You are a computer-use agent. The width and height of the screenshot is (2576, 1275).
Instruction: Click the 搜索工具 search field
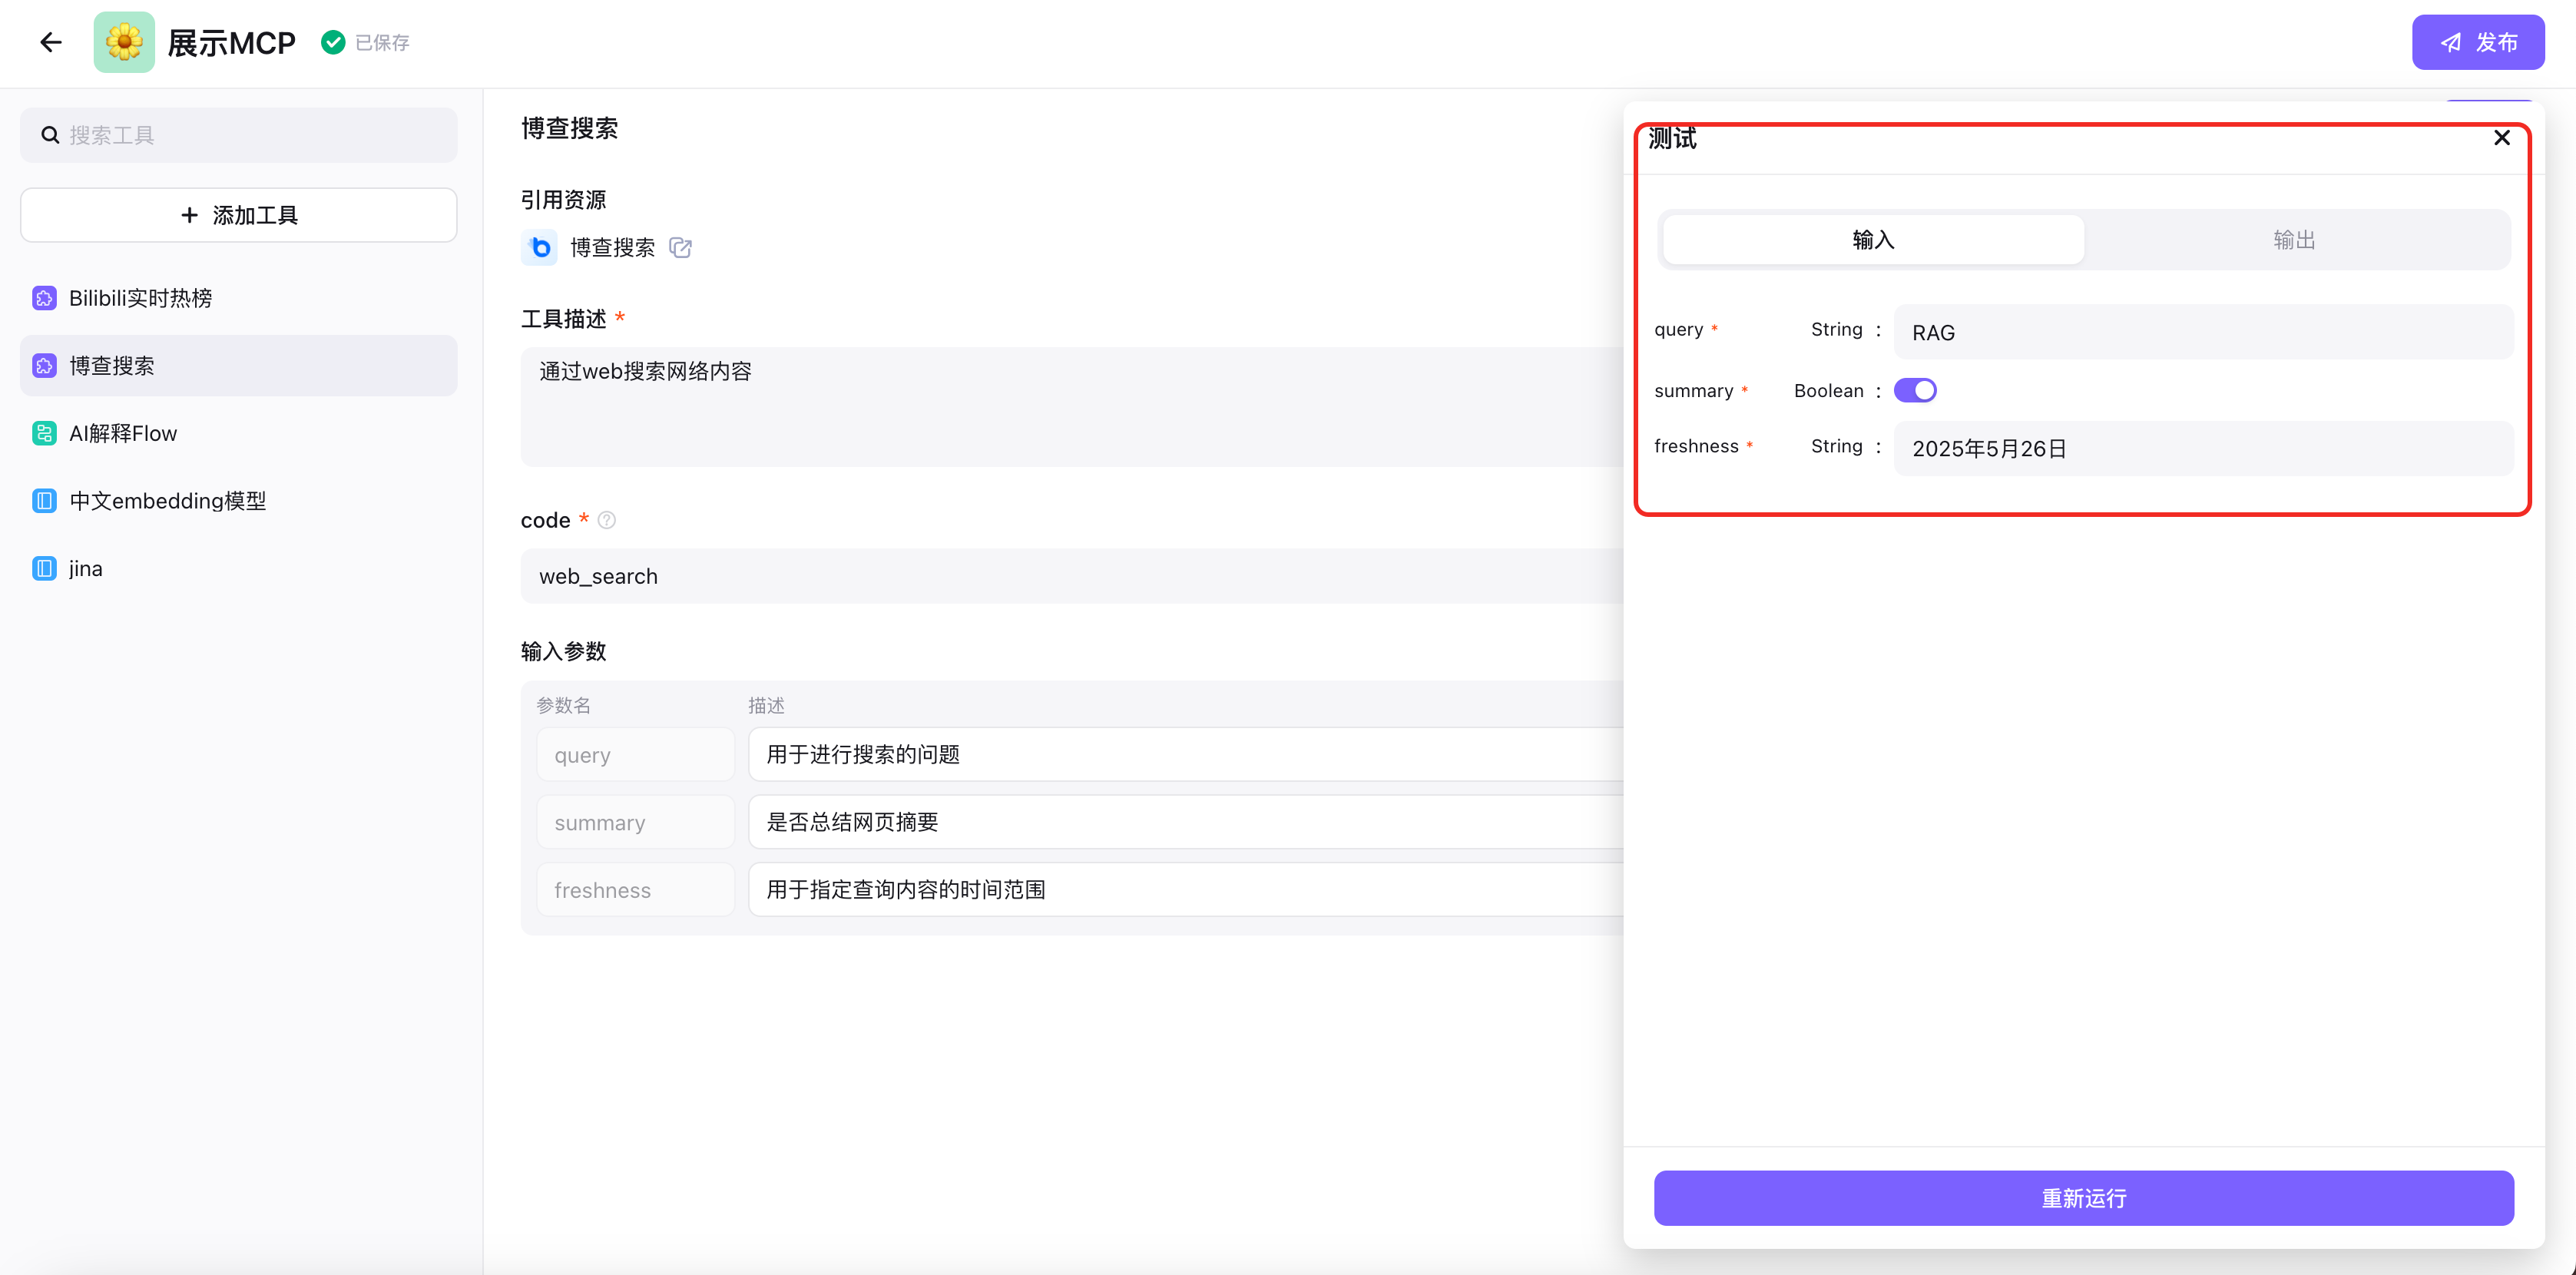coord(239,135)
